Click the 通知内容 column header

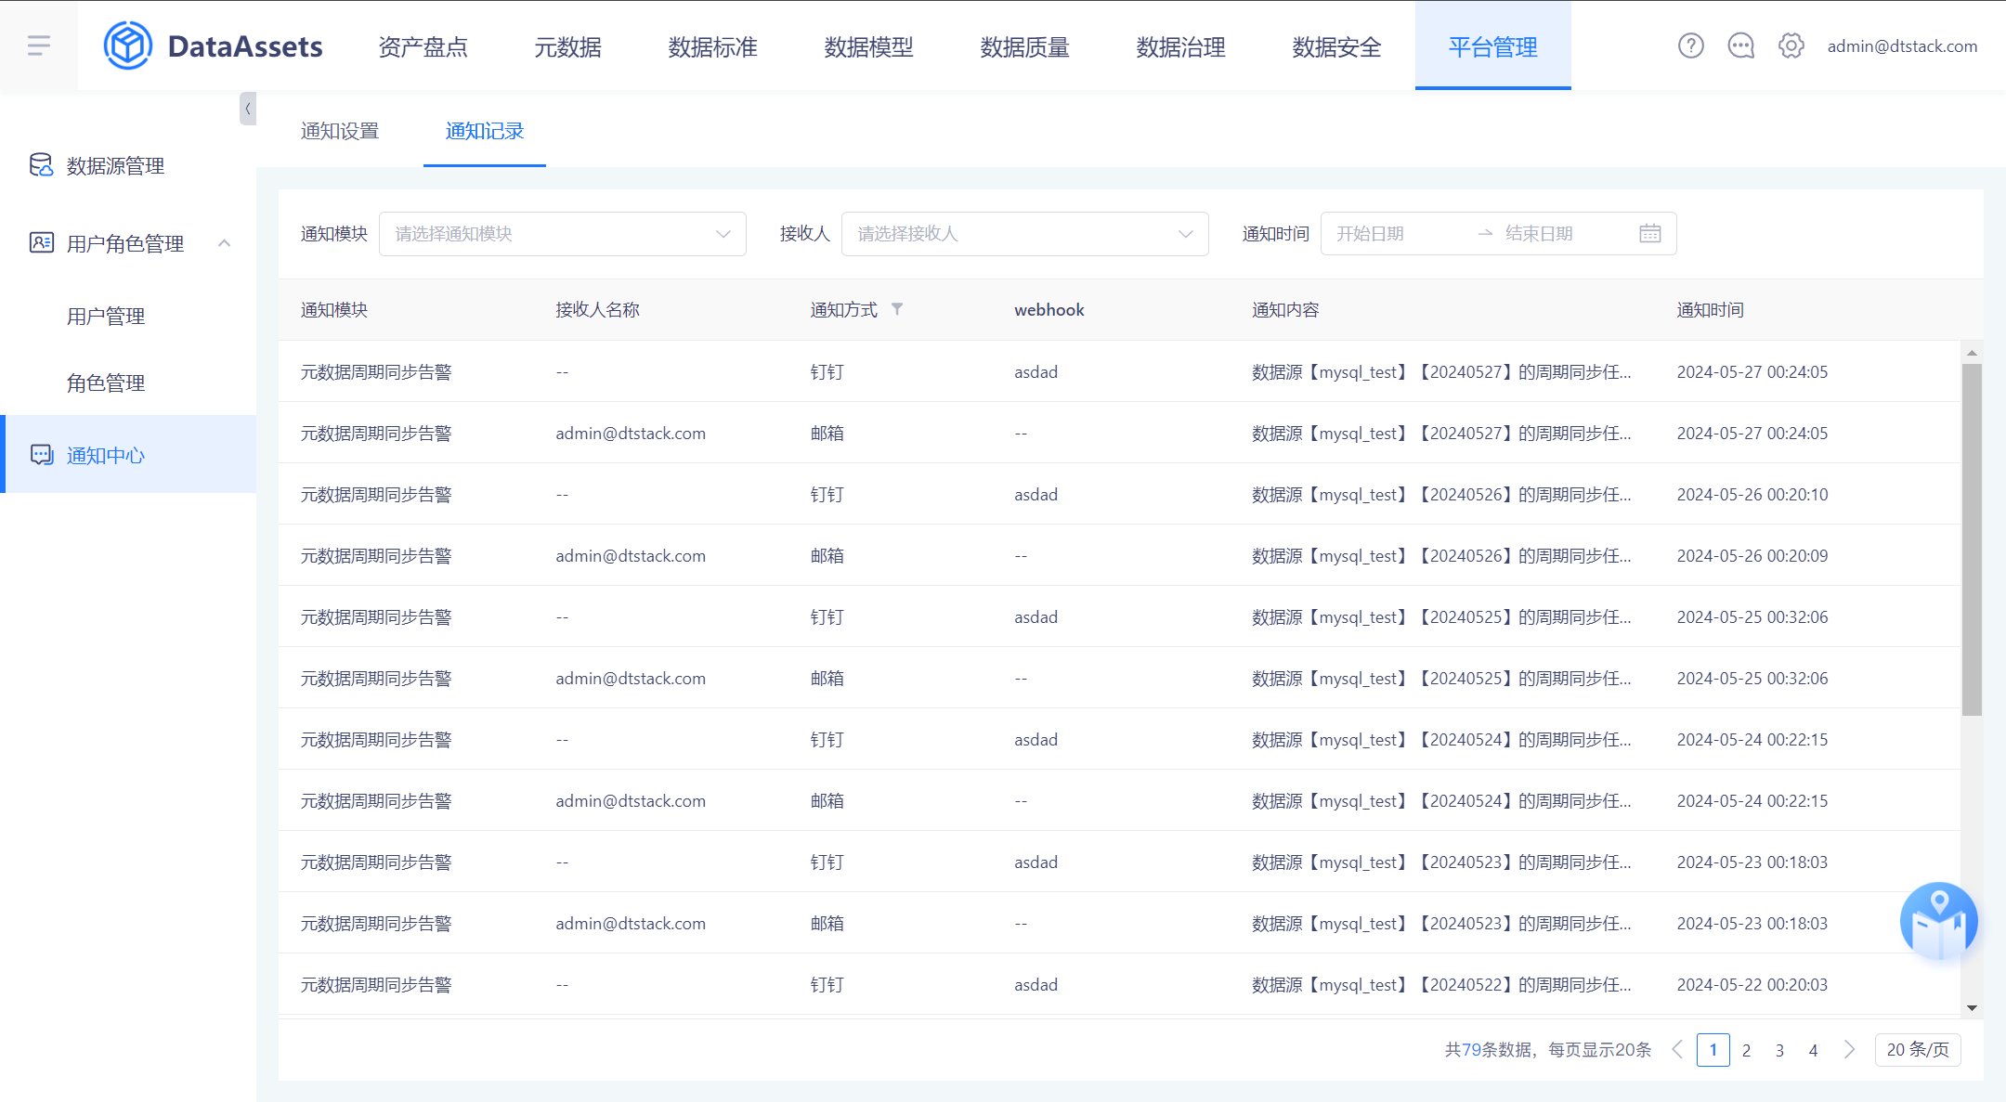tap(1285, 309)
